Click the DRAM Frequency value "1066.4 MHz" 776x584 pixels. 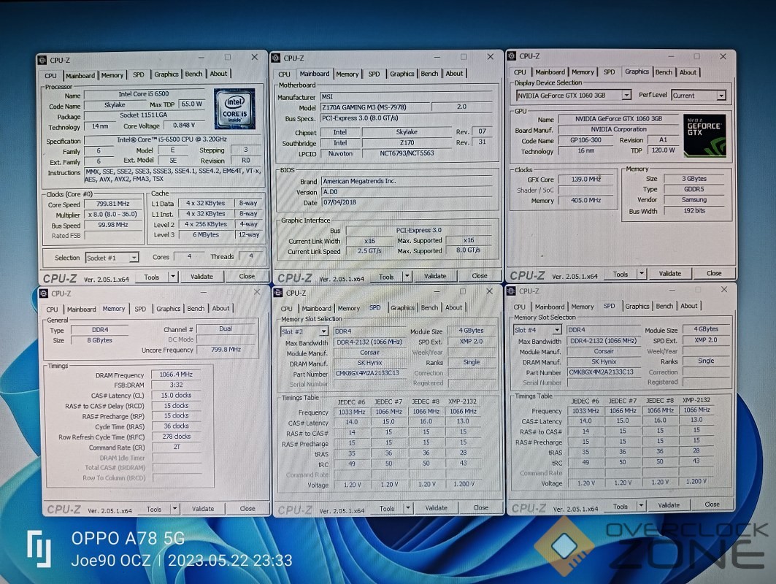[176, 374]
